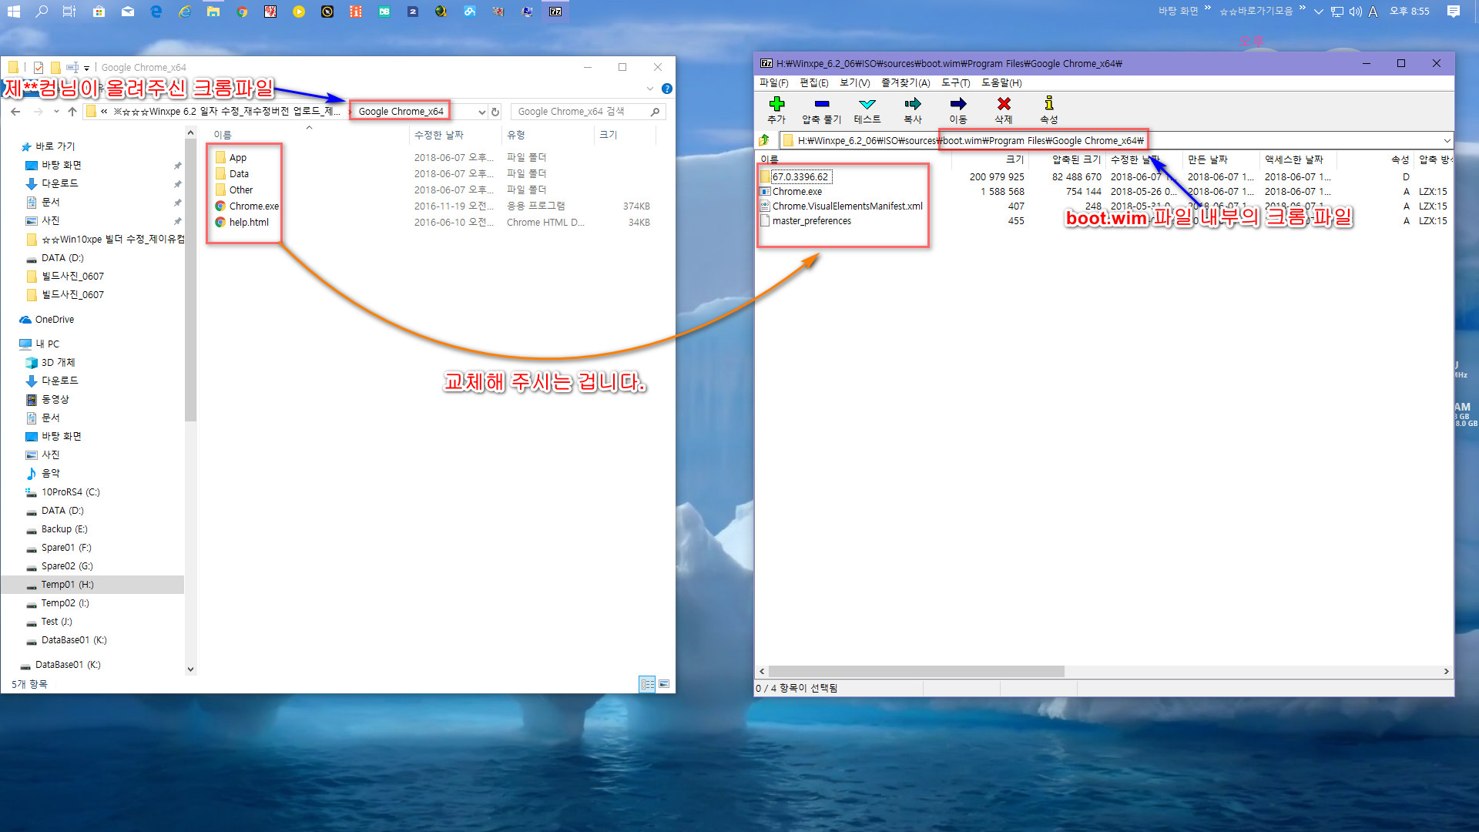
Task: Sort Explorer files by 유형 column
Action: (516, 134)
